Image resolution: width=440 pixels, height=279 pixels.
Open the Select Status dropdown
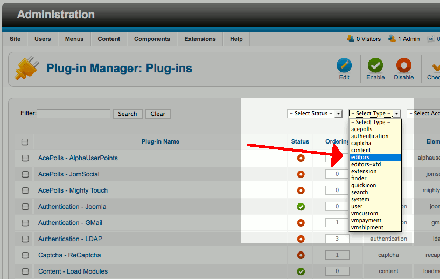[x=315, y=113]
